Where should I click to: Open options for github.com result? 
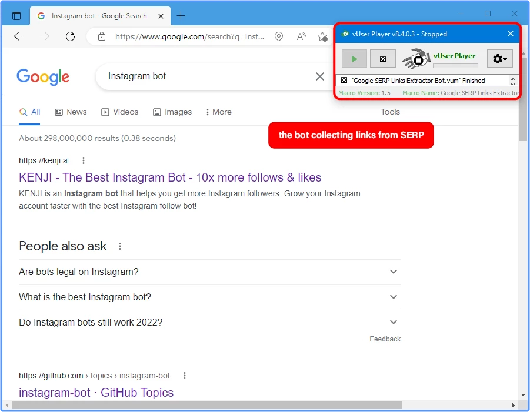tap(185, 376)
